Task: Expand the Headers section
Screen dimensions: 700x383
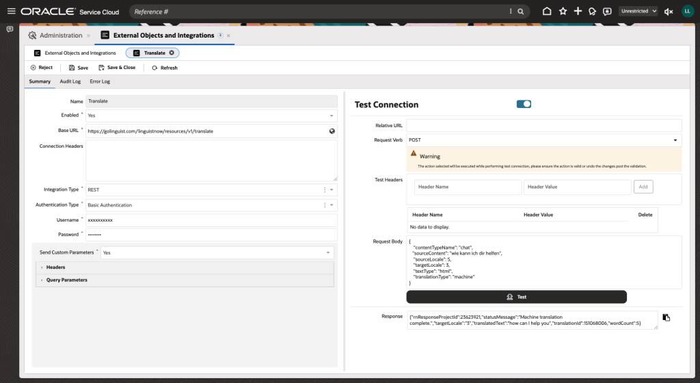Action: (185, 267)
